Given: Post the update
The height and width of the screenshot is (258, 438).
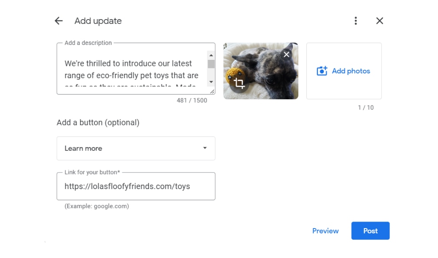Looking at the screenshot, I should (x=370, y=231).
